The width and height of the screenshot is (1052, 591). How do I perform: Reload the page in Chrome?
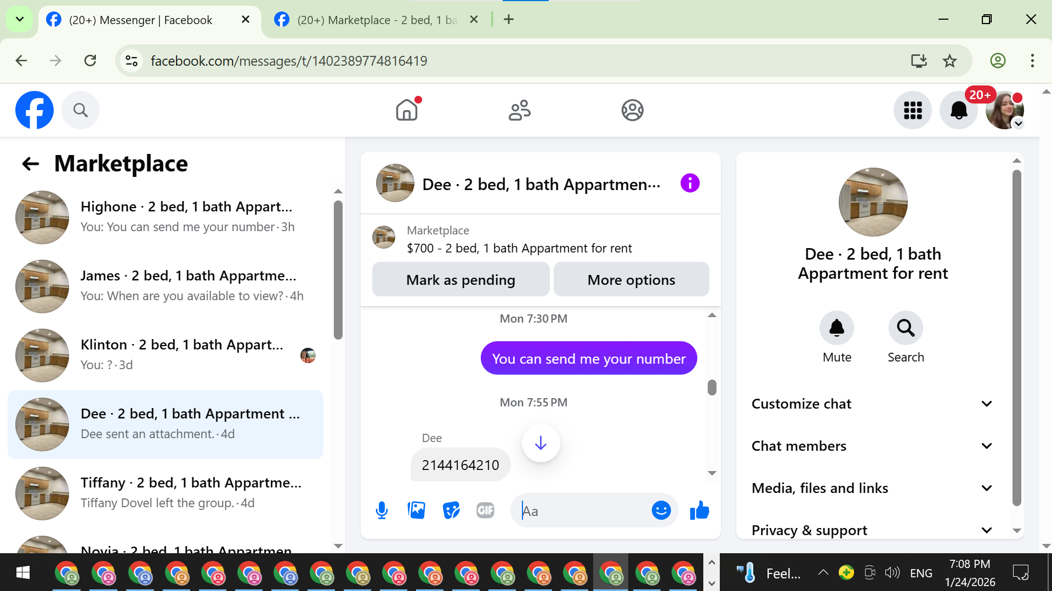(x=90, y=60)
